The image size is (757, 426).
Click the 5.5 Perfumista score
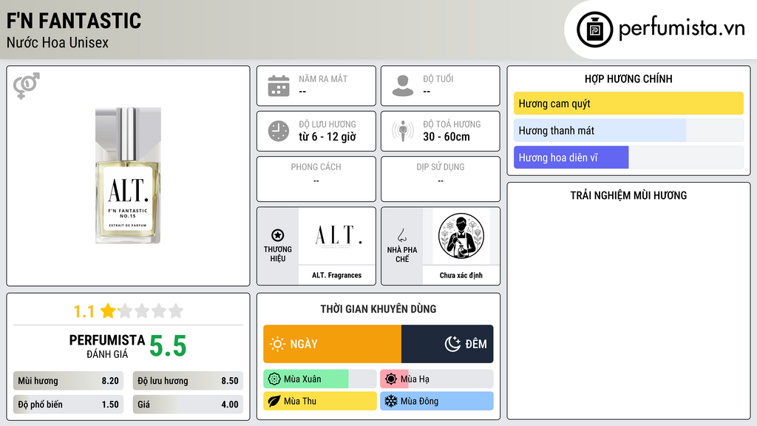tap(168, 346)
